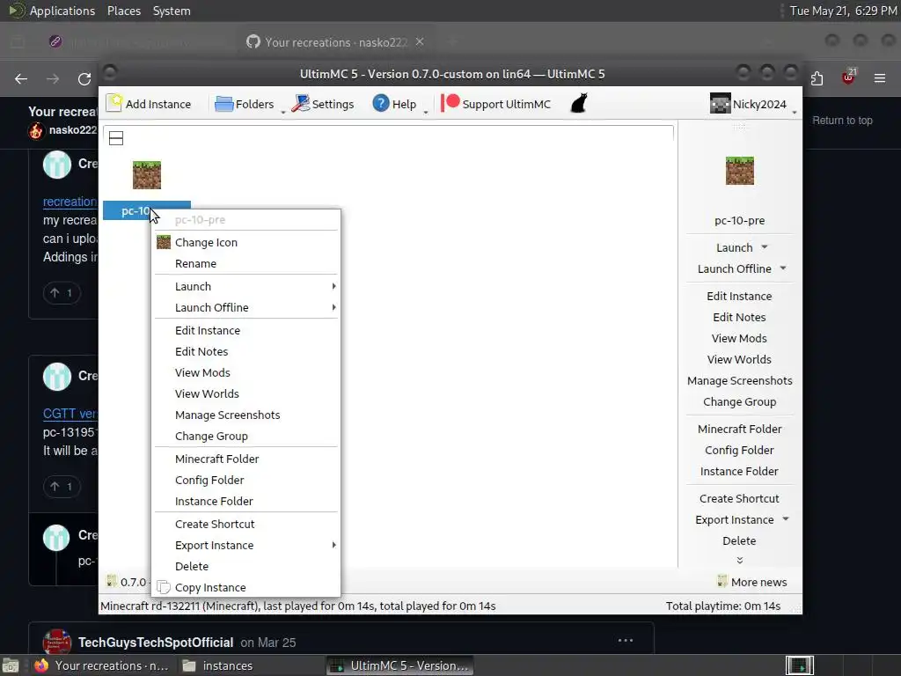
Task: Open Settings from the UltimMC toolbar
Action: pos(322,104)
